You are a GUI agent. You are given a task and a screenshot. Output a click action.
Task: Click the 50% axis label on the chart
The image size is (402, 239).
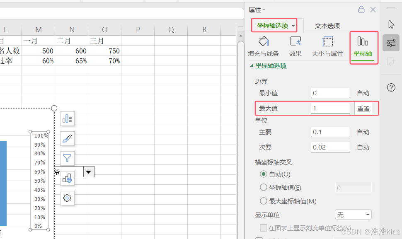point(40,181)
